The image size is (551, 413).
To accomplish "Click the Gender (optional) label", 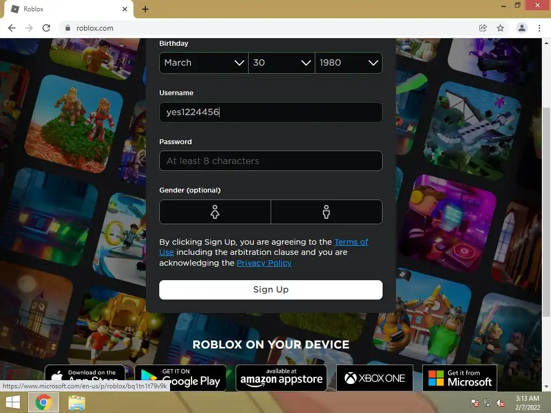I will pos(190,190).
